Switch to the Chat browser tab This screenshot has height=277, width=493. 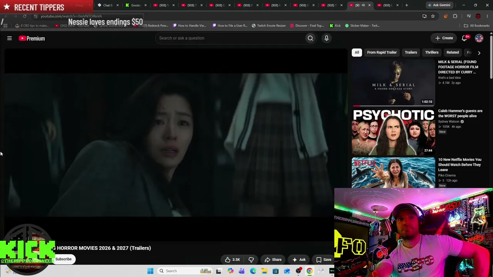click(108, 5)
